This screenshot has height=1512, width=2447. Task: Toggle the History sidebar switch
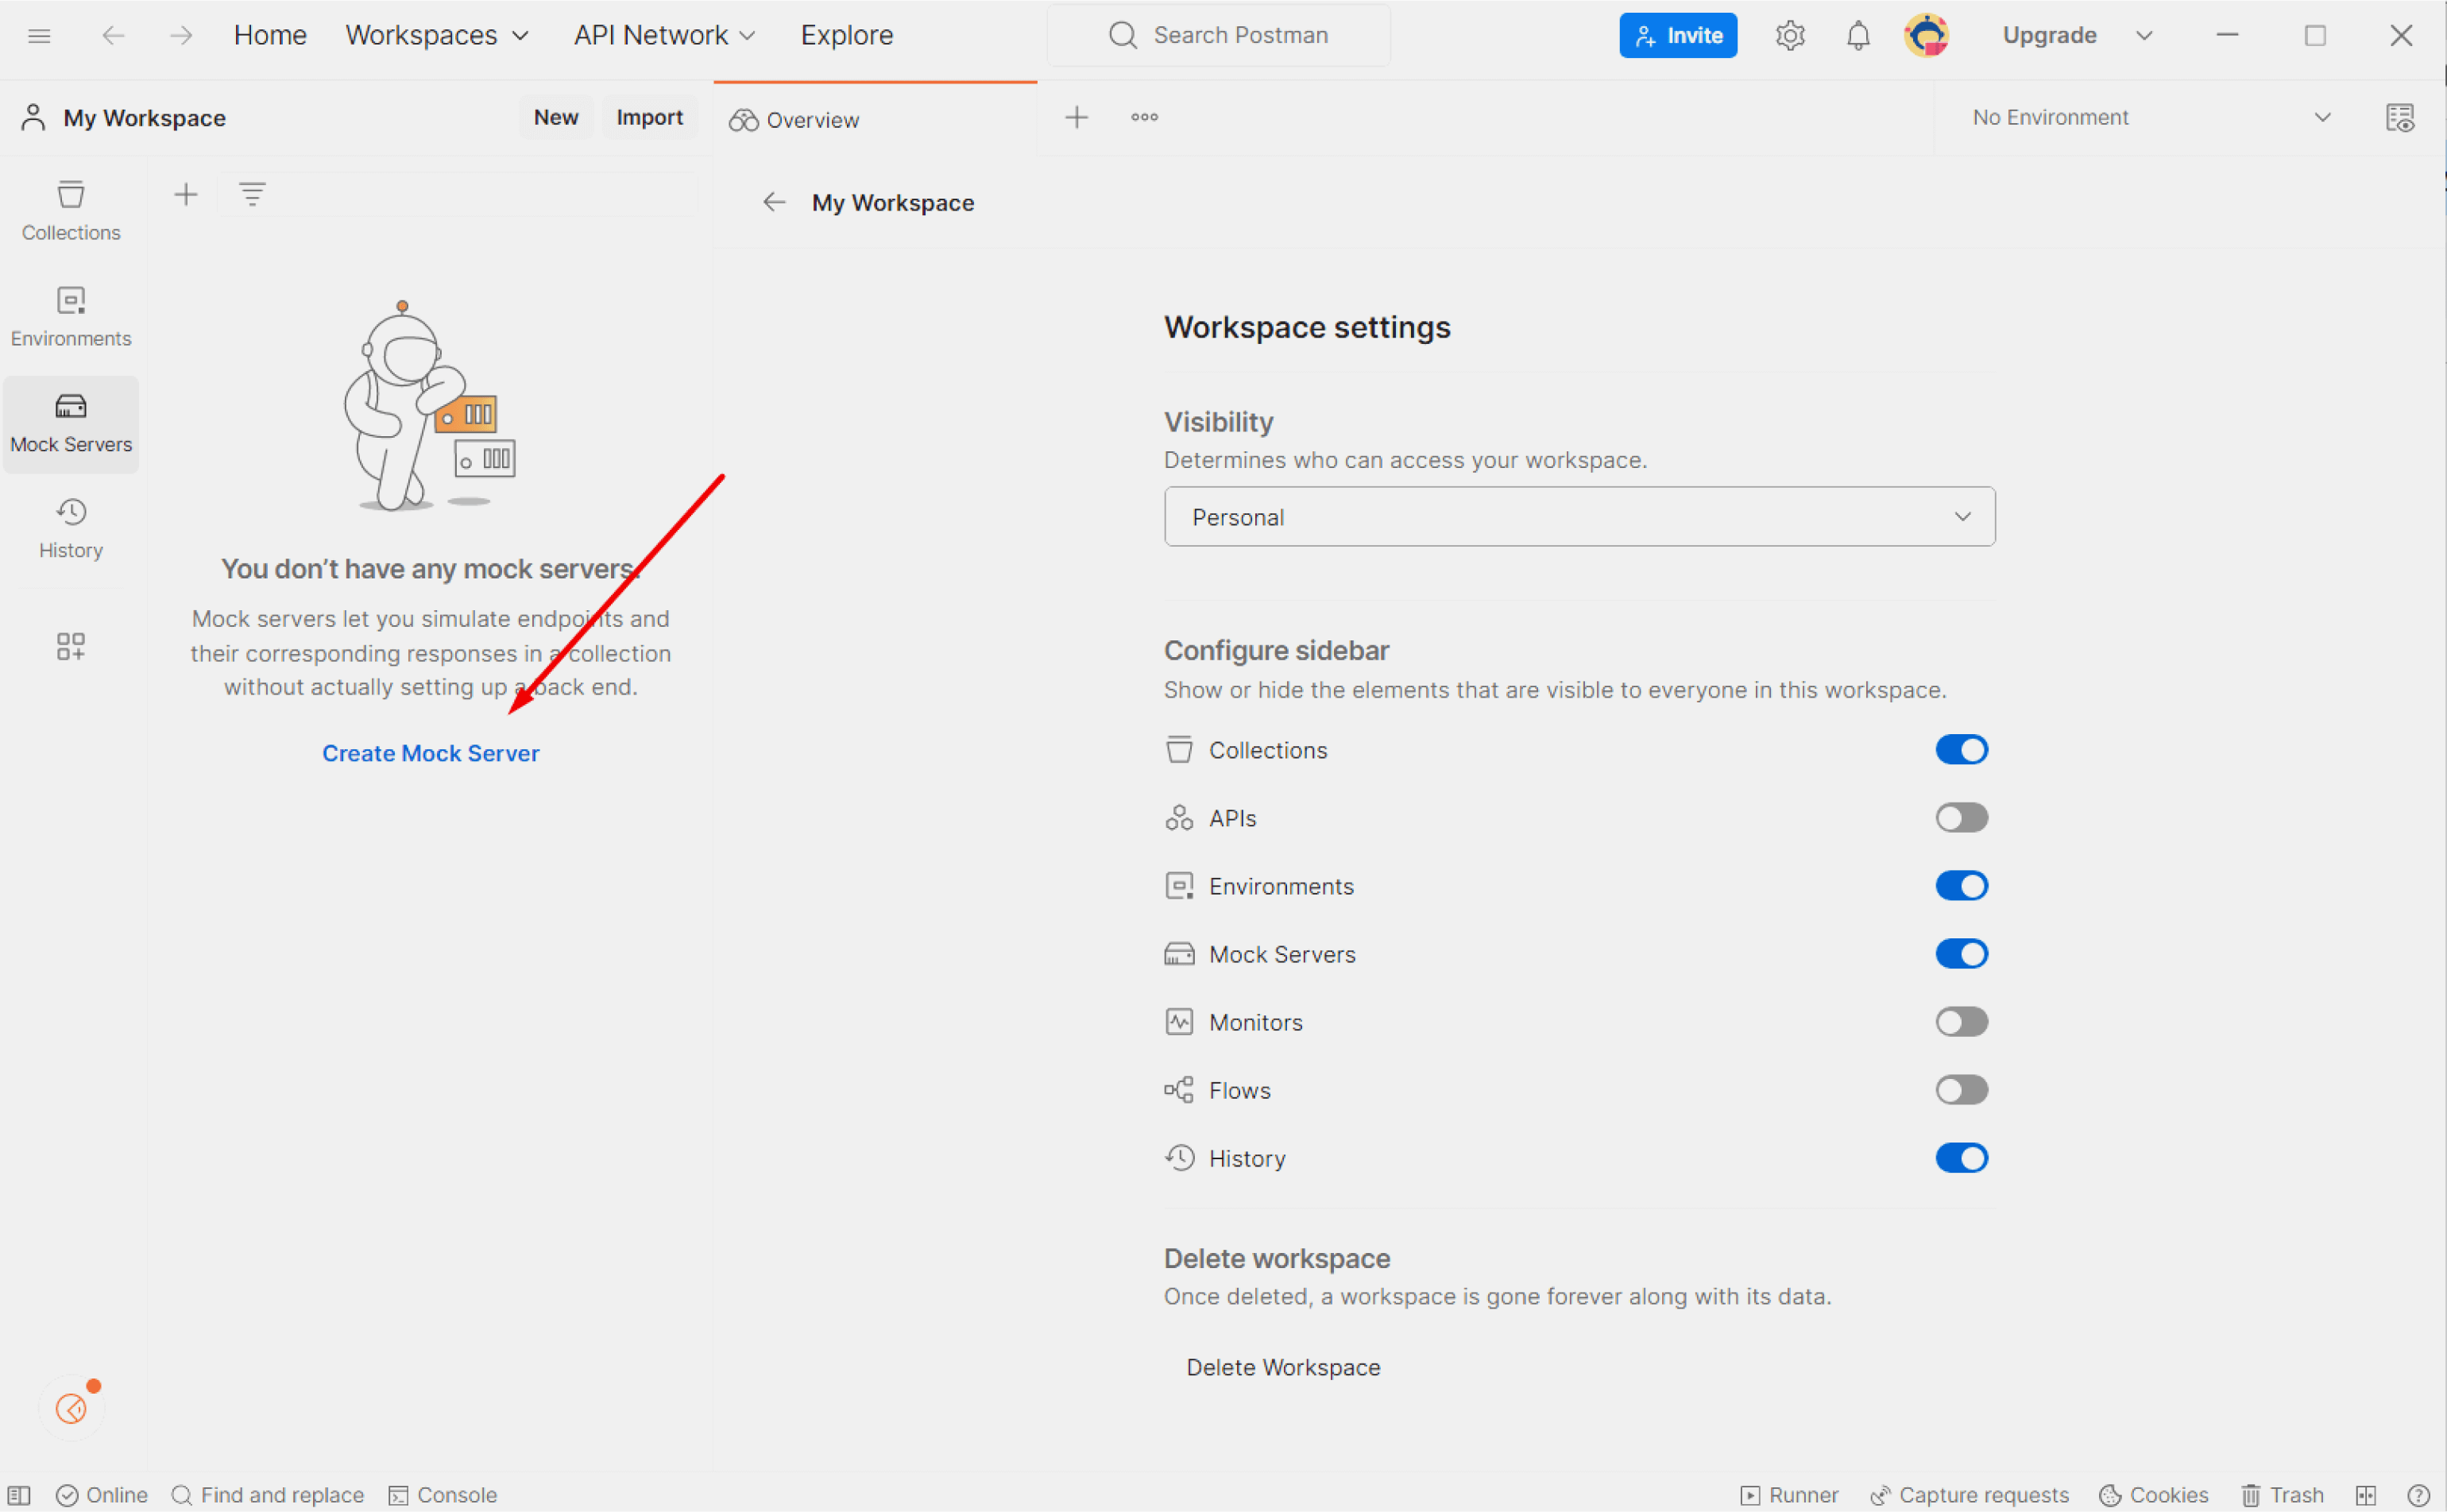[1961, 1158]
